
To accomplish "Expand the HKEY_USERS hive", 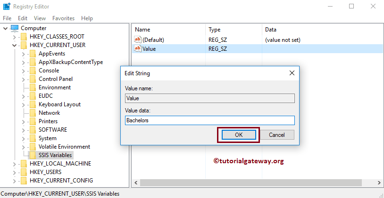I will (x=15, y=172).
